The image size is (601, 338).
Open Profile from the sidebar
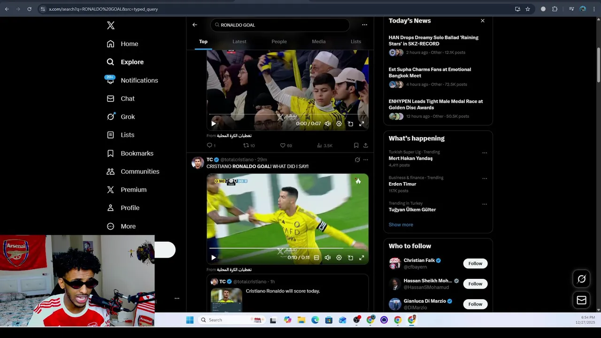123,207
